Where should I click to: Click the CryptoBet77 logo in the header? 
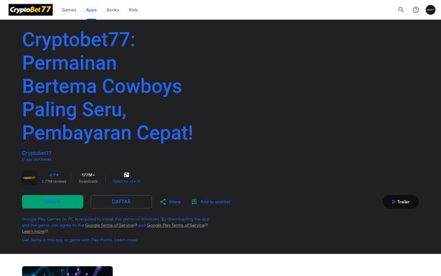[31, 10]
